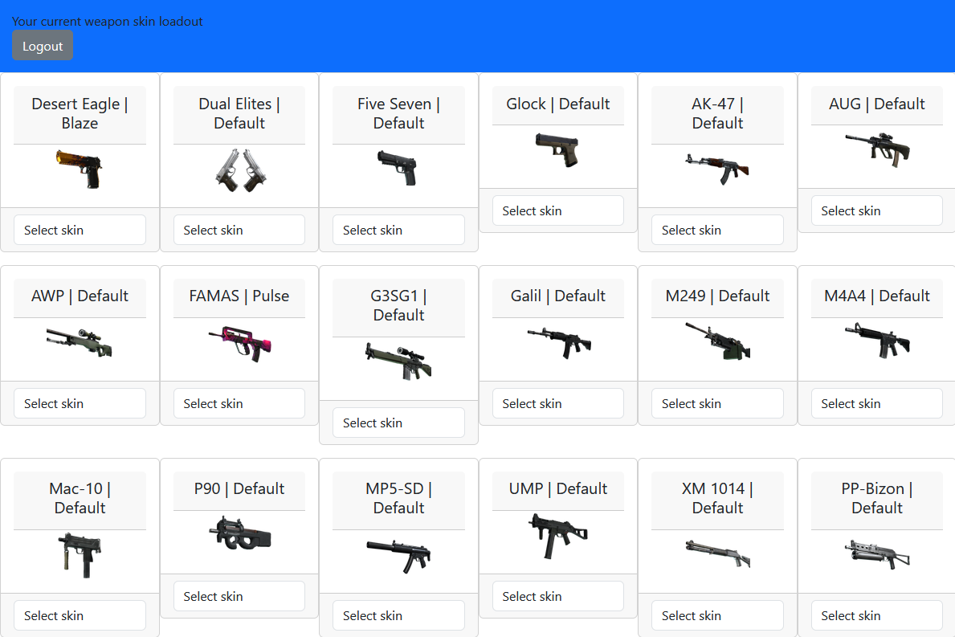Click the P90 weapon image
This screenshot has height=637, width=955.
point(239,535)
